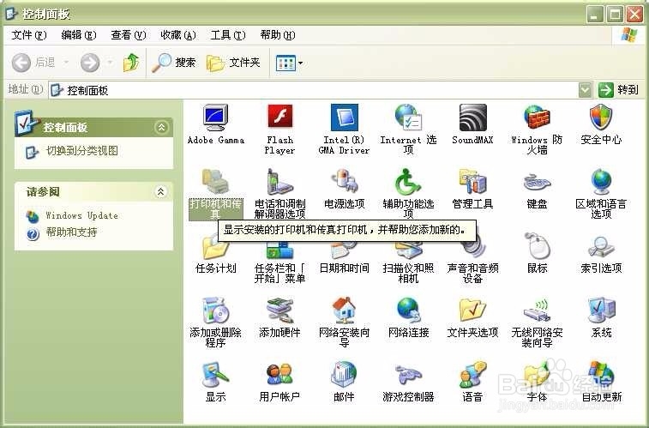Open the 帮助(H) menu
The image size is (649, 428).
(278, 35)
